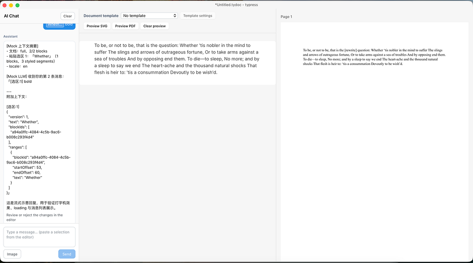Open Template settings
Screen dimensions: 473x263
pos(198,16)
